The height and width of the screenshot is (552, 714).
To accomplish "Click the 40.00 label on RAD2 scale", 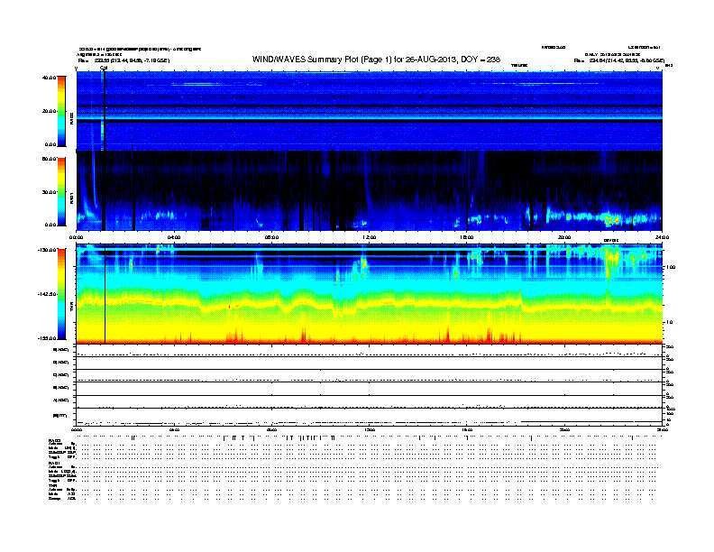I will click(50, 78).
